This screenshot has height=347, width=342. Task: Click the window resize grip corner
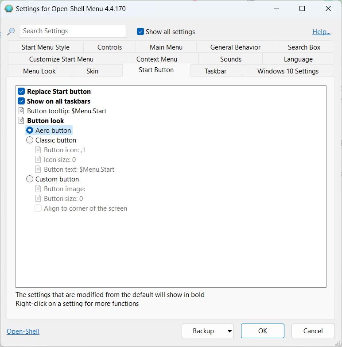338,343
